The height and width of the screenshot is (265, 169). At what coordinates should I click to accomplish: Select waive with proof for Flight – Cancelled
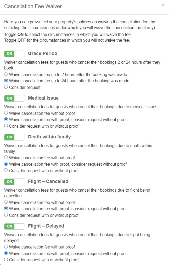pos(5,208)
